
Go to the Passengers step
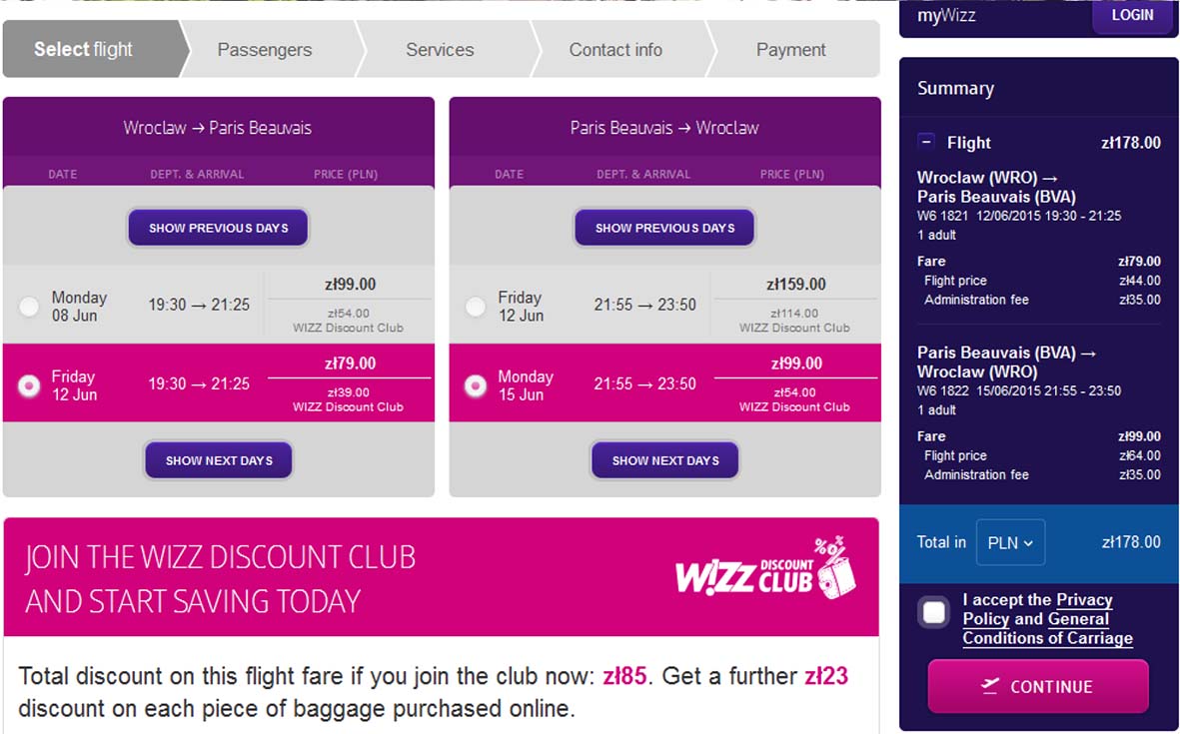coord(265,50)
